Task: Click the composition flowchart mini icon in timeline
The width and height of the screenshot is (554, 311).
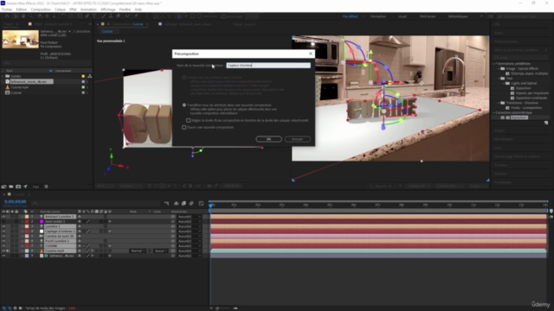Action: click(x=167, y=204)
